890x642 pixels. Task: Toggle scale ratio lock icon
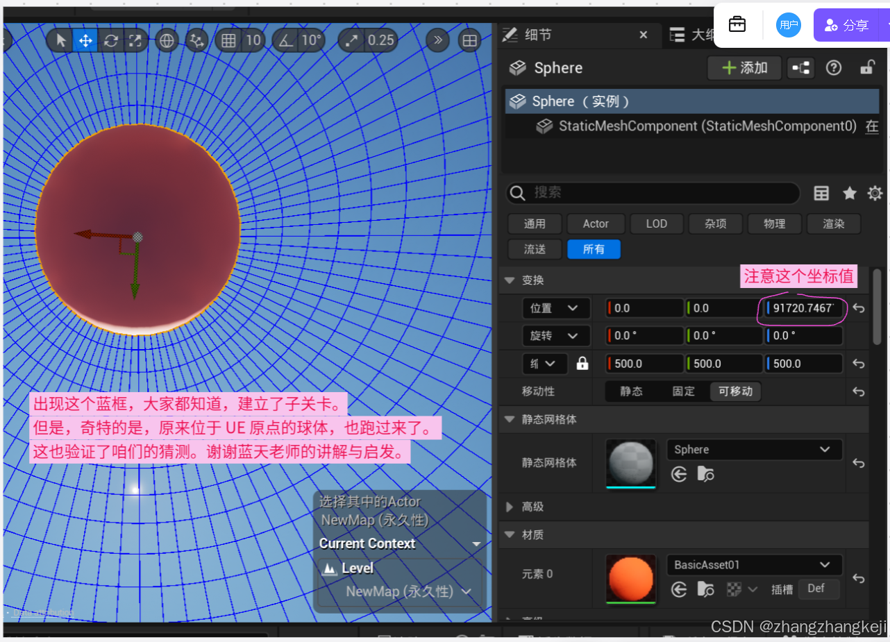[582, 364]
